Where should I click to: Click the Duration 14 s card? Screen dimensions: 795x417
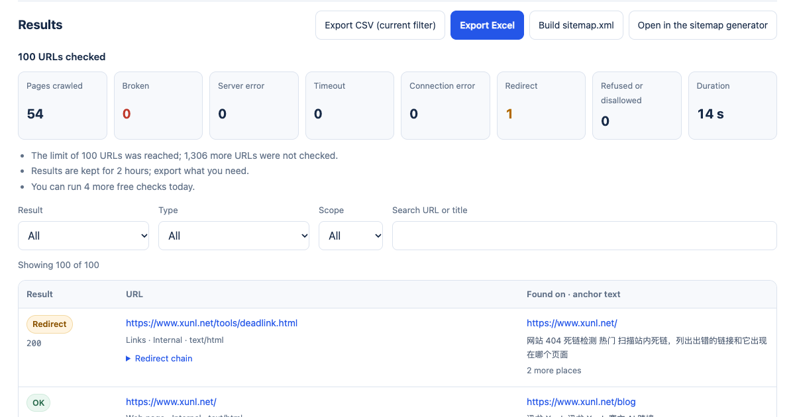pos(733,105)
